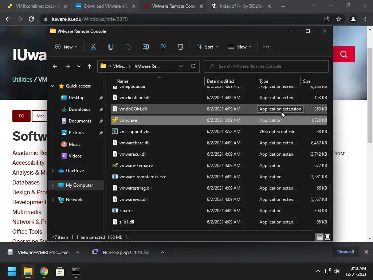Click the Share icon in Explorer toolbar

[x=163, y=47]
